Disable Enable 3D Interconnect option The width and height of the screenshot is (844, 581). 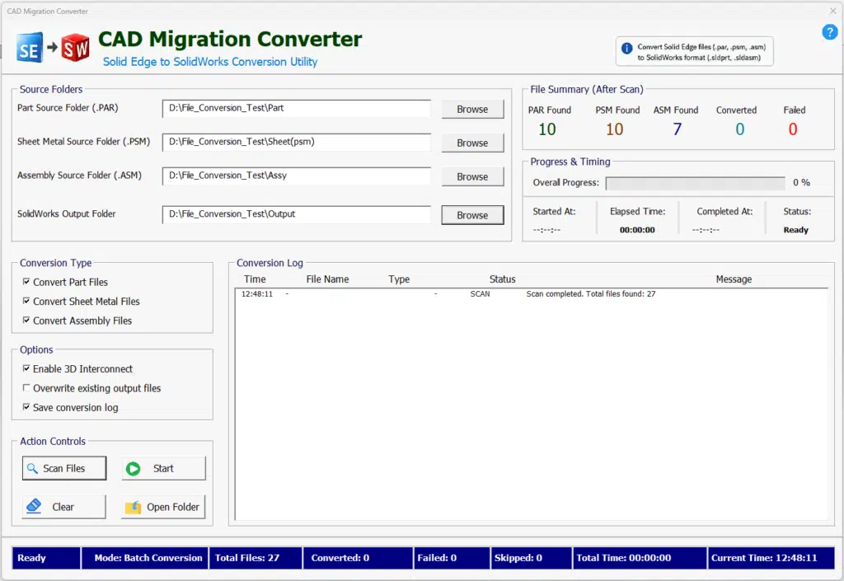(26, 368)
